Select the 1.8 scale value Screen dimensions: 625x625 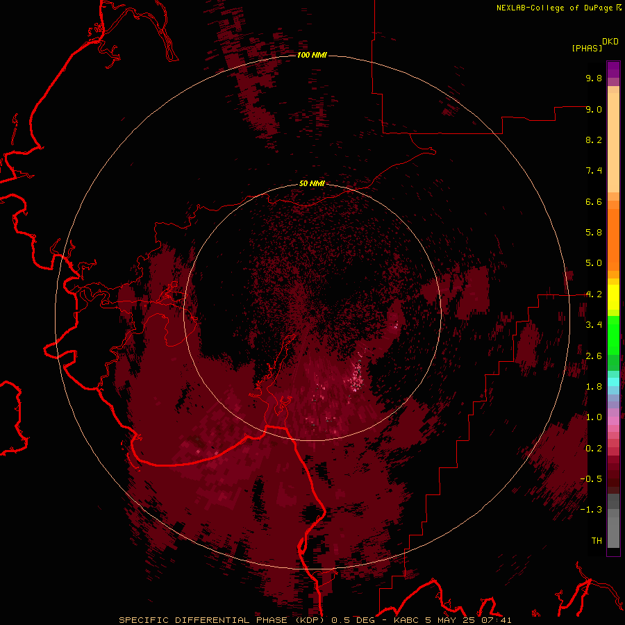tap(594, 387)
